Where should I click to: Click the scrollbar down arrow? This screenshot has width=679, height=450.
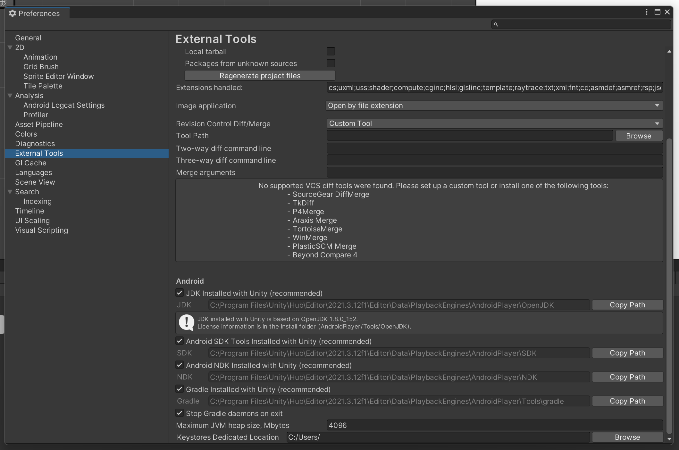coord(669,439)
